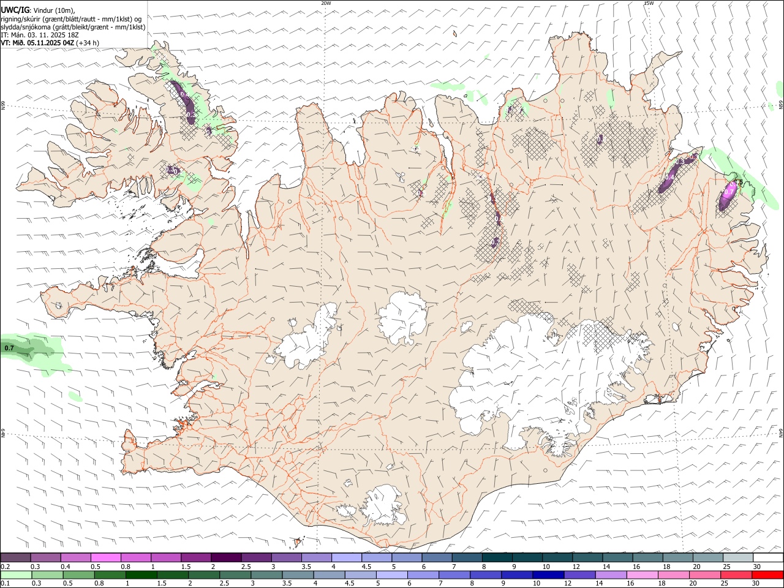Select the 'rigning/skúrir (grænt/blátt/rautt' description line

[71, 19]
